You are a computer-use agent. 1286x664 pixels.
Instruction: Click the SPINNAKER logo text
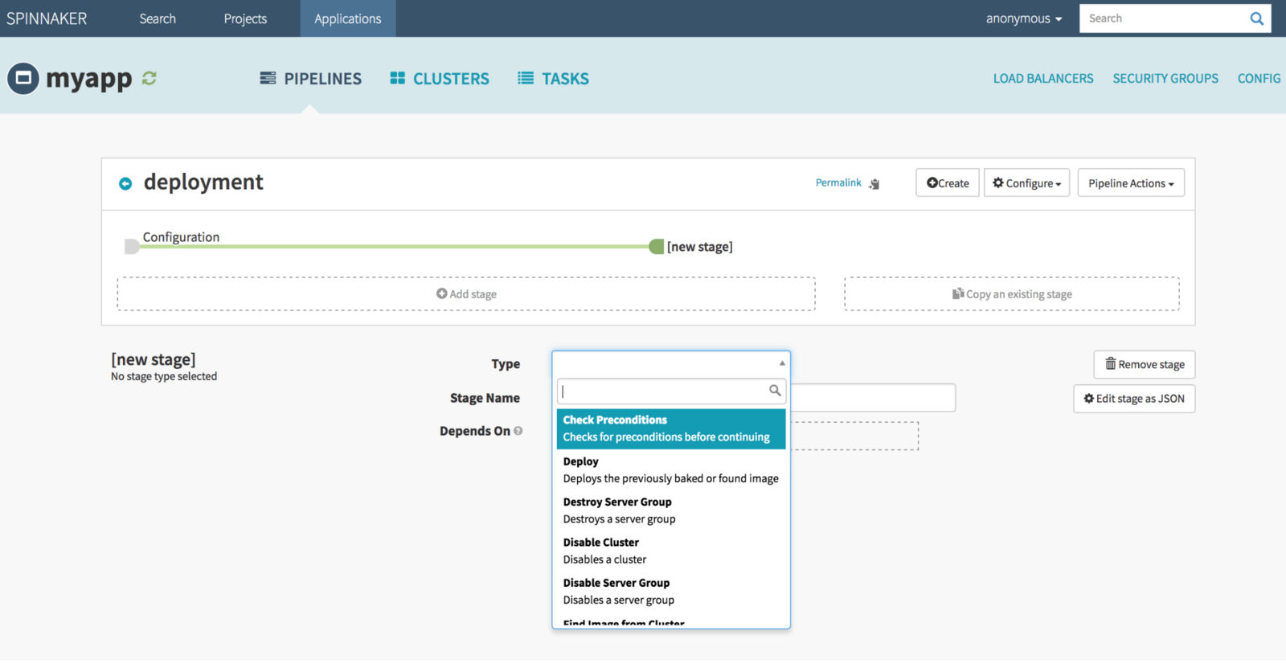coord(47,18)
